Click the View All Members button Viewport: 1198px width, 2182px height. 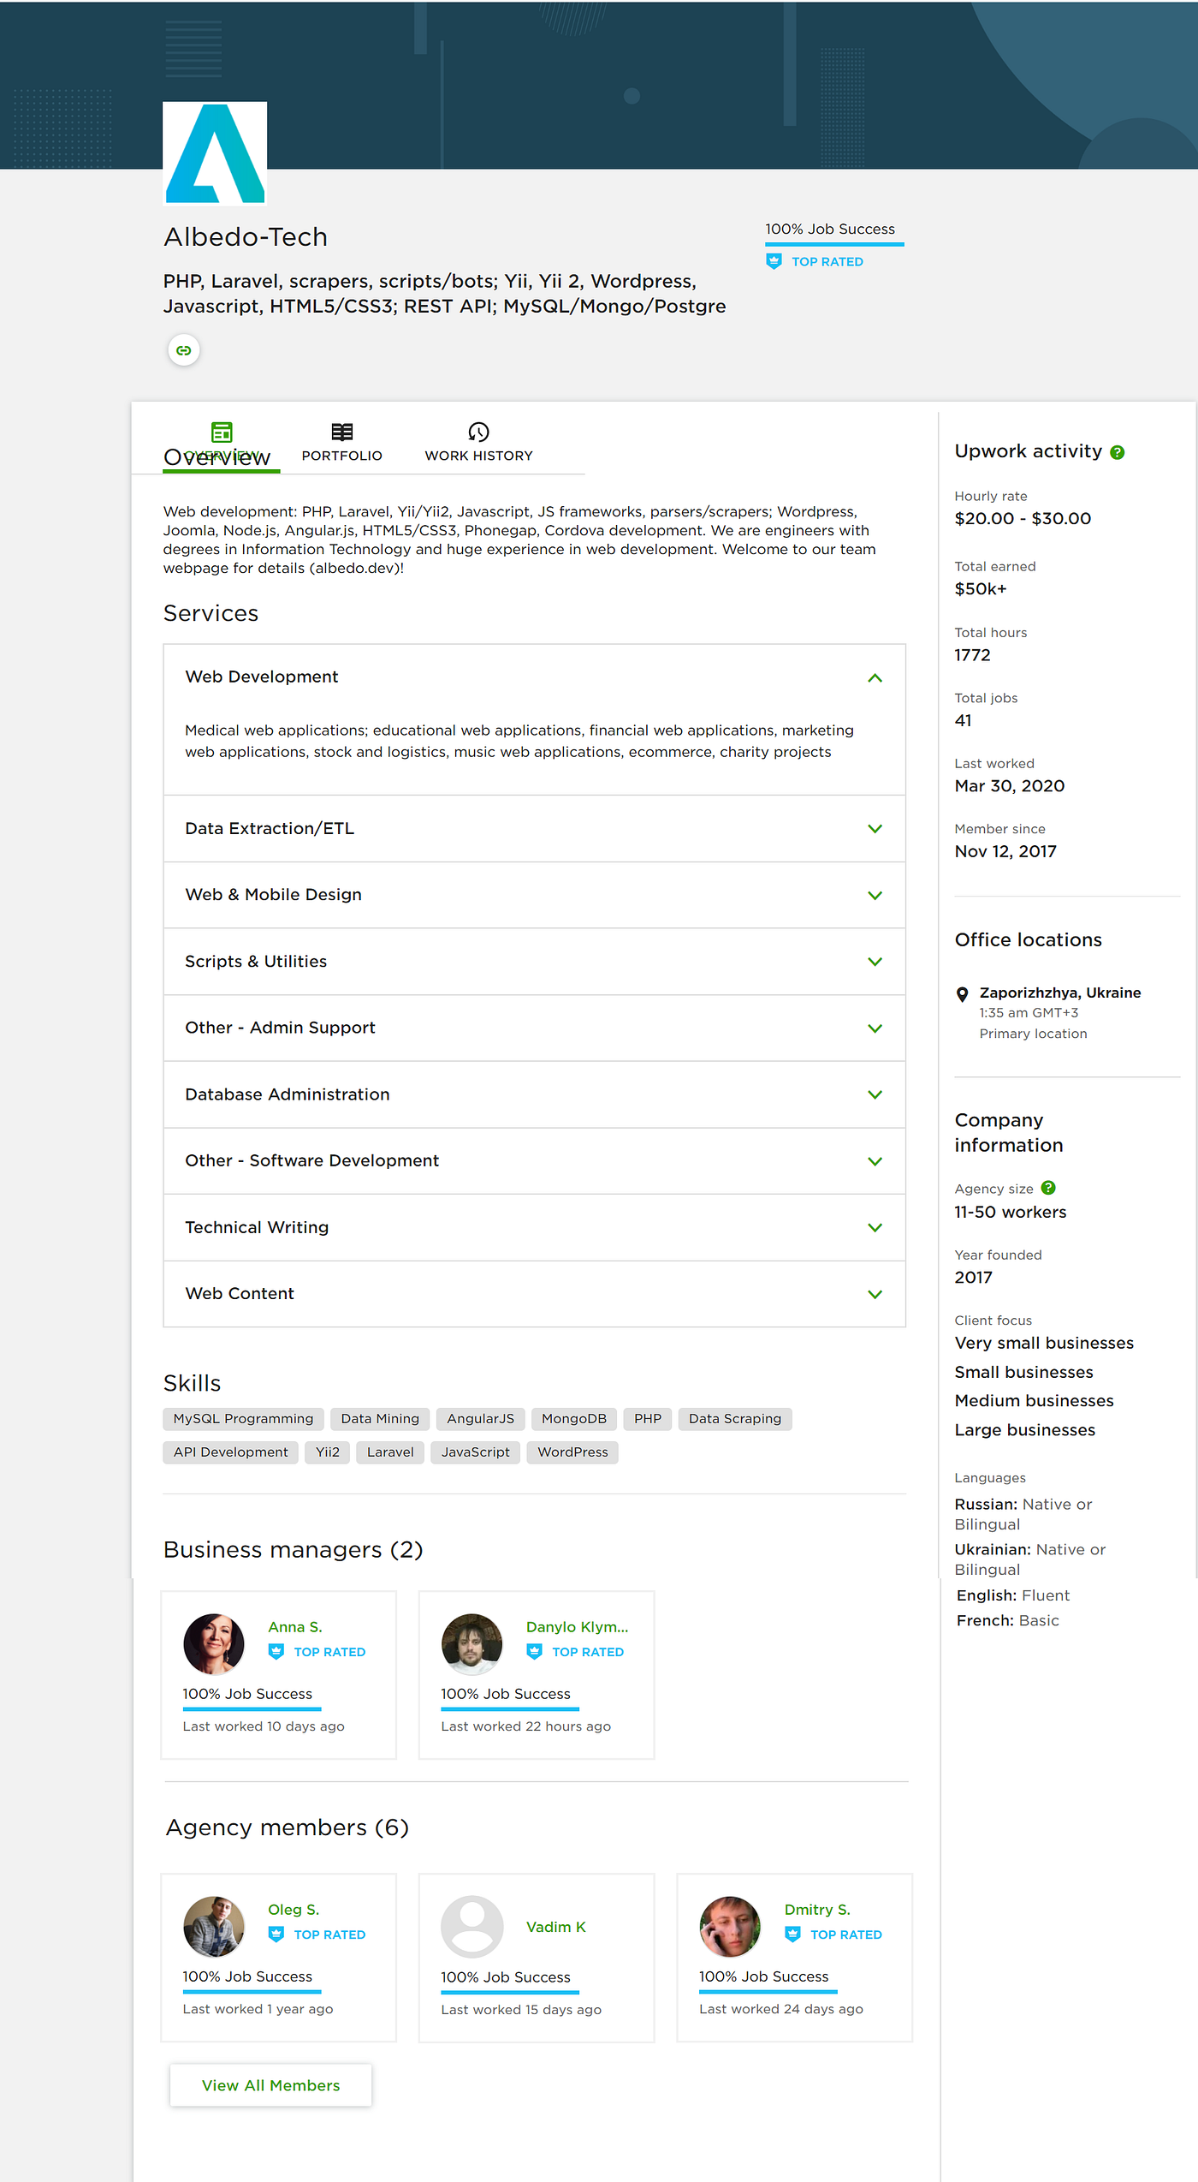pos(270,2085)
